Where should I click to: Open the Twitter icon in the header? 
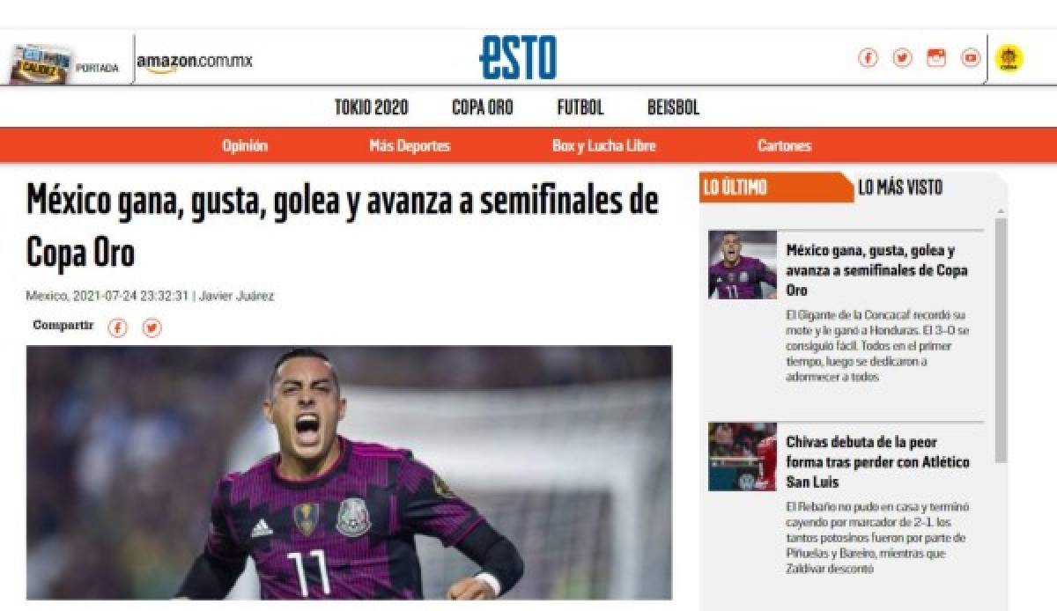click(x=902, y=58)
